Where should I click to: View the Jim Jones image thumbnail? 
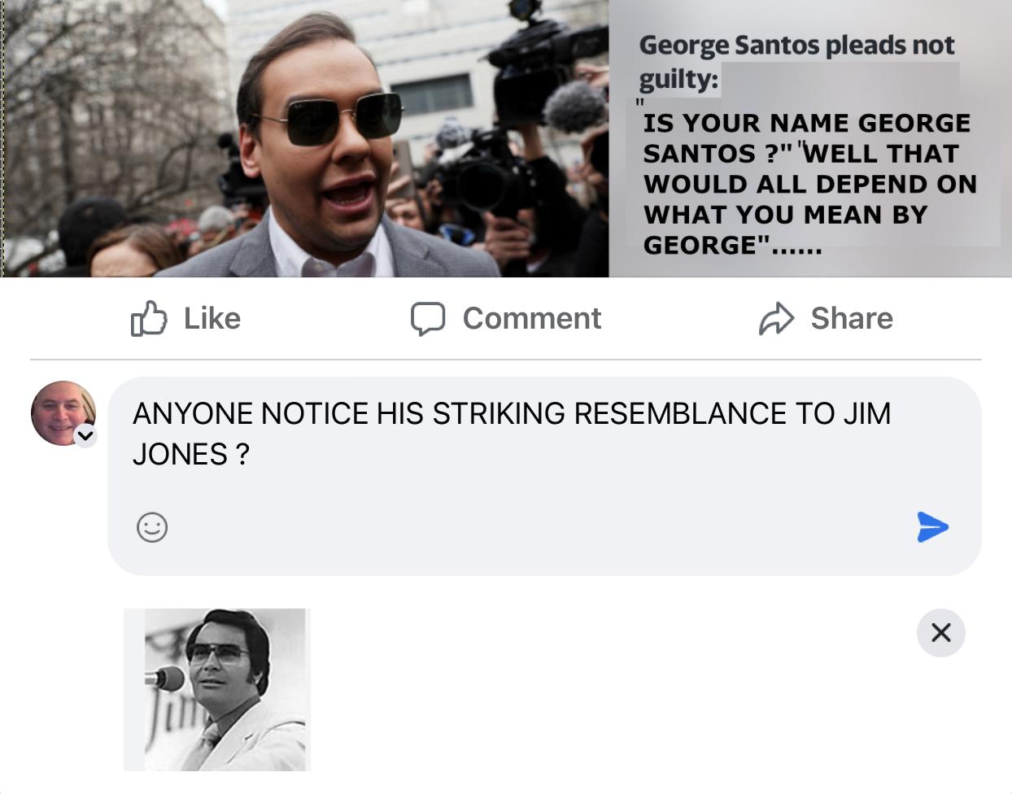coord(216,690)
